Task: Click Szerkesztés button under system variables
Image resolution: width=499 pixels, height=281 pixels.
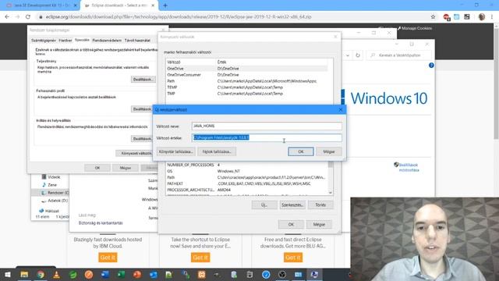Action: tap(292, 205)
